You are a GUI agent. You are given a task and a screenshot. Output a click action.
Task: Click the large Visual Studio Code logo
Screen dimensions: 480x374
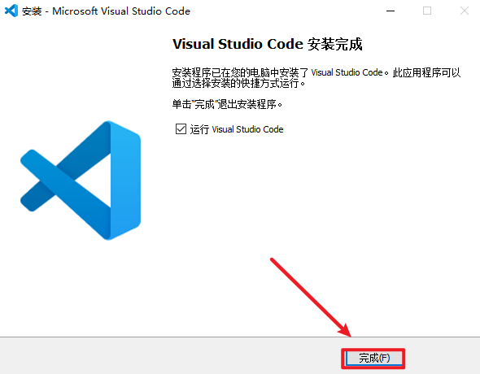81,180
